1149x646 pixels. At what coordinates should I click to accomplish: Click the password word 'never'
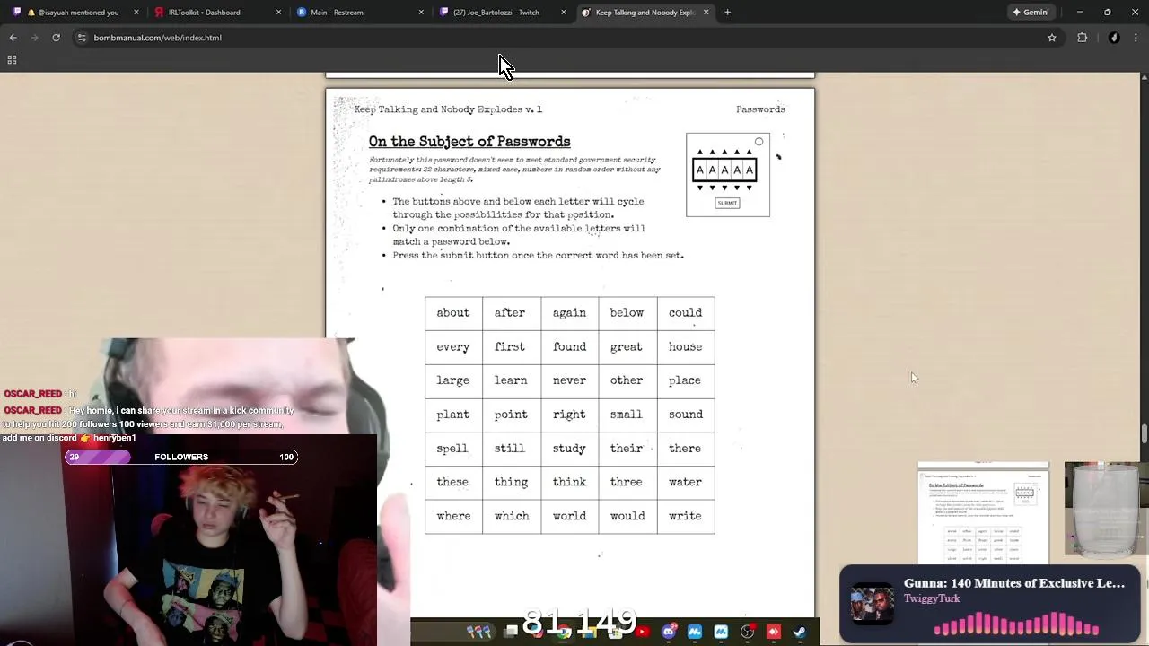coord(569,380)
